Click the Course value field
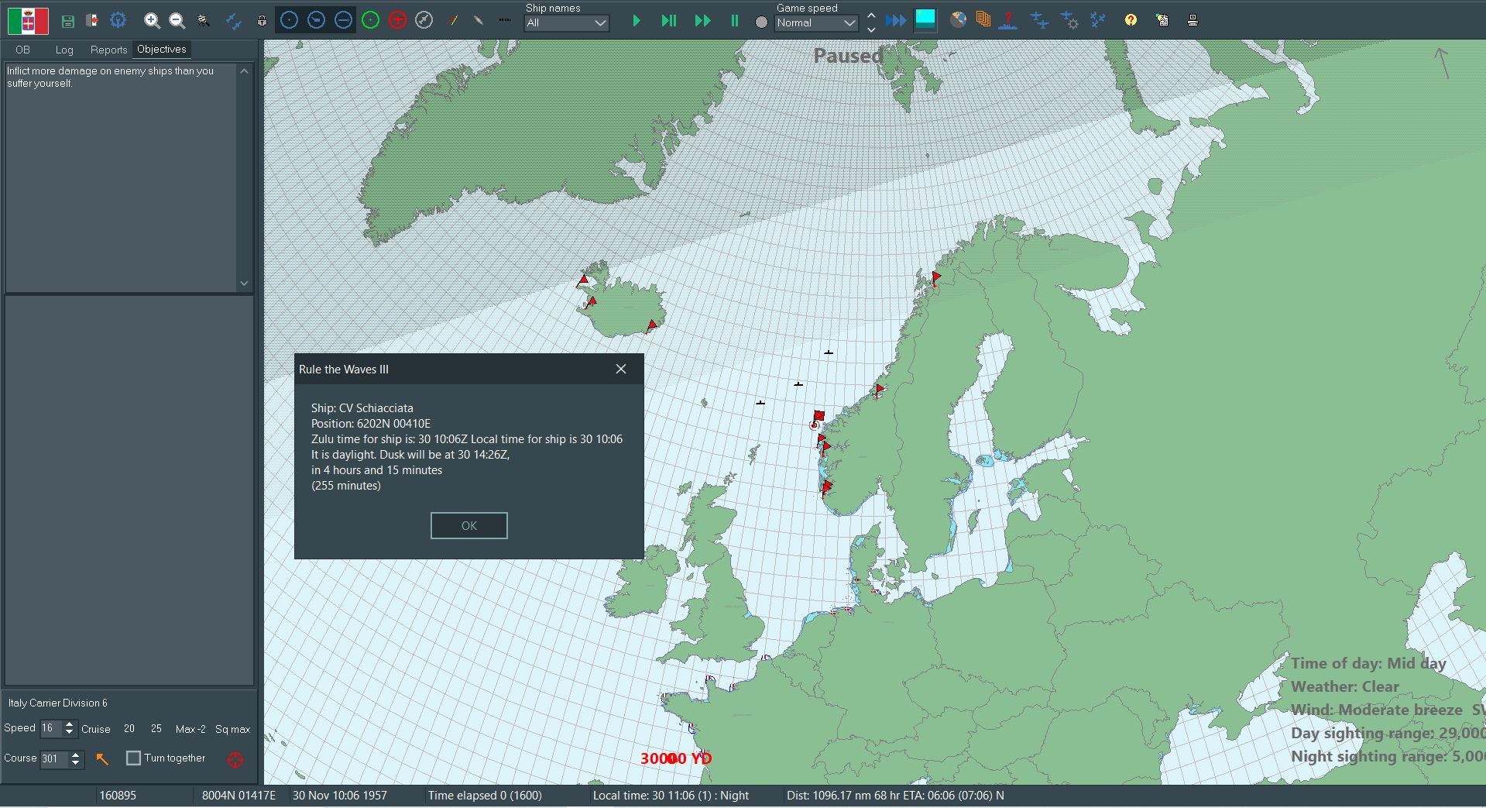 click(54, 759)
